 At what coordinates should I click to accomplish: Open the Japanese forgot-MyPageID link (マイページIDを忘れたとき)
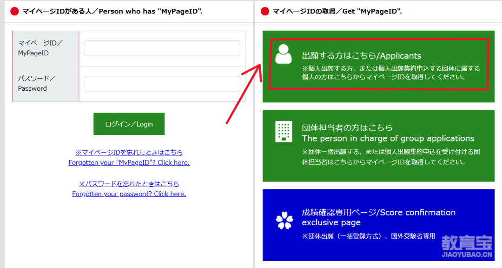(x=129, y=152)
